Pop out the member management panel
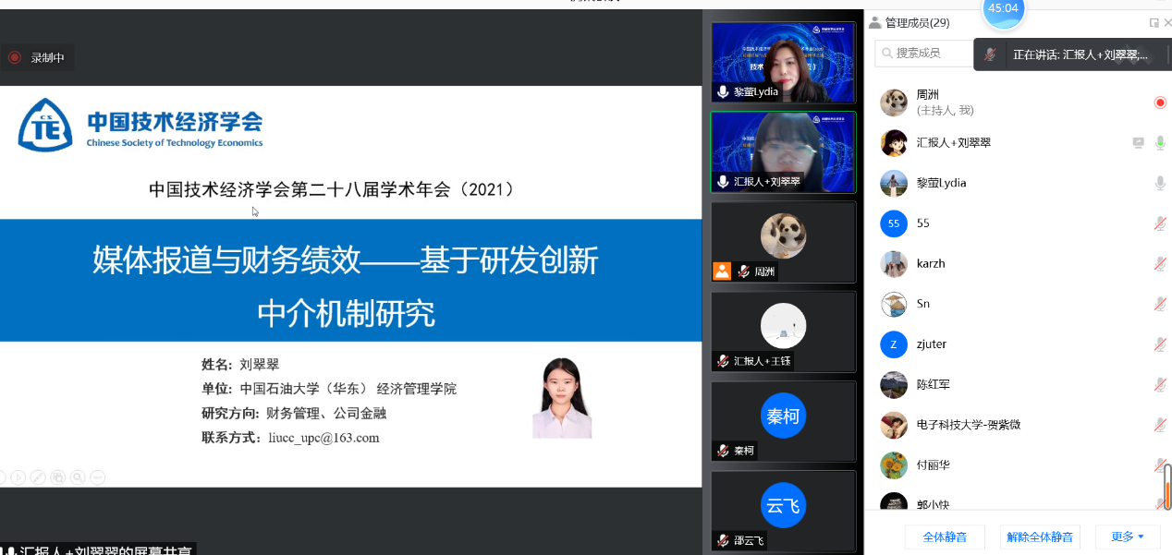Image resolution: width=1172 pixels, height=555 pixels. pyautogui.click(x=1154, y=23)
